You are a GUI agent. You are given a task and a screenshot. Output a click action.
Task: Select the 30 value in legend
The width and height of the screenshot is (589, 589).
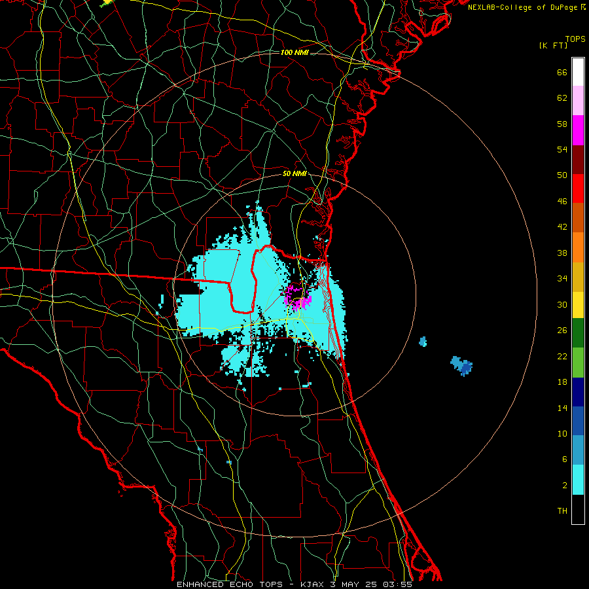click(562, 304)
